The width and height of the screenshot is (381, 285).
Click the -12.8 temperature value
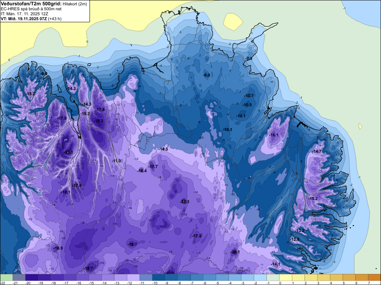pos(295,239)
